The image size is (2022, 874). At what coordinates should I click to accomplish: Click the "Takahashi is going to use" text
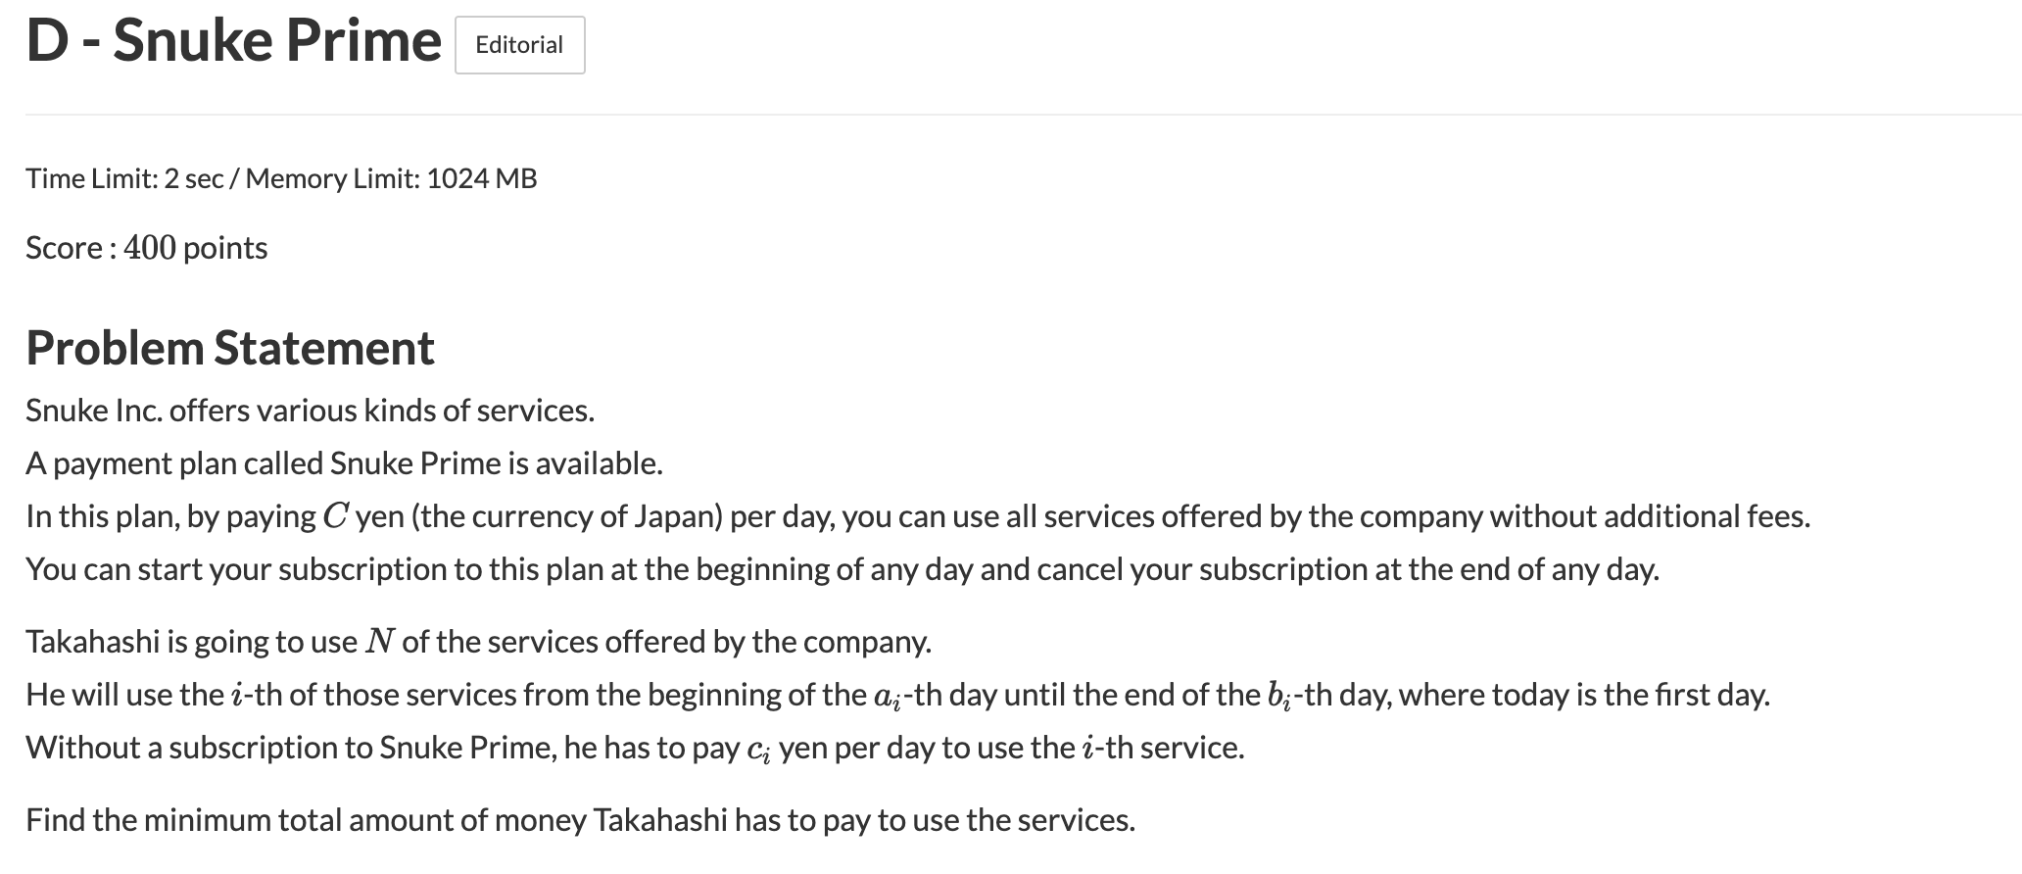tap(191, 642)
